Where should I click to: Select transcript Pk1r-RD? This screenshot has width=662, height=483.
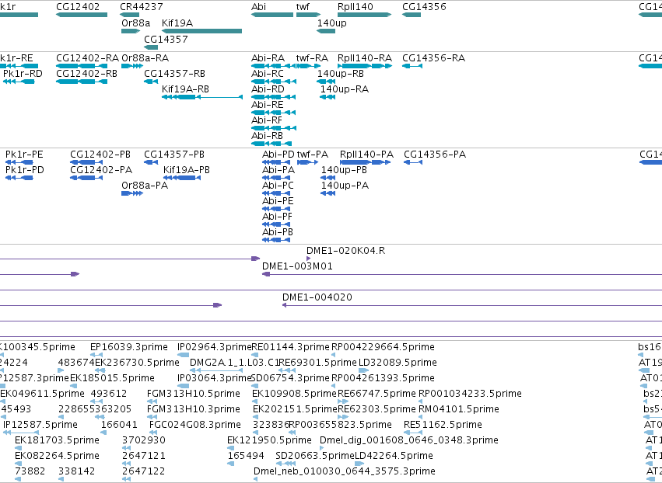click(x=19, y=82)
